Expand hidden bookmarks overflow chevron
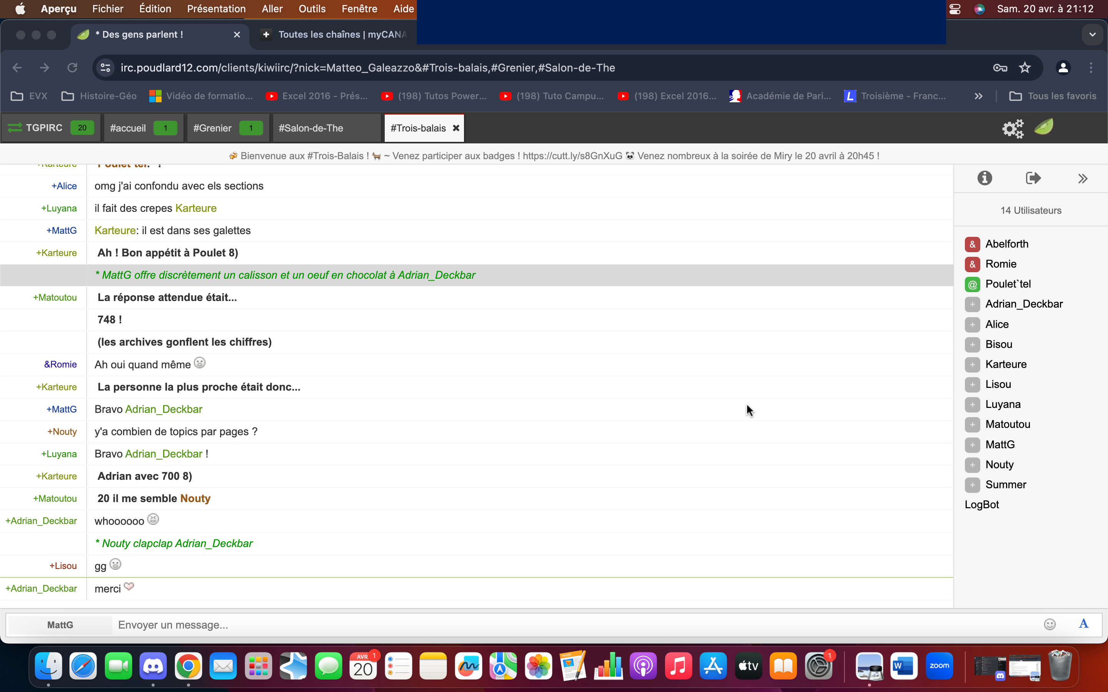Image resolution: width=1108 pixels, height=692 pixels. pos(978,96)
